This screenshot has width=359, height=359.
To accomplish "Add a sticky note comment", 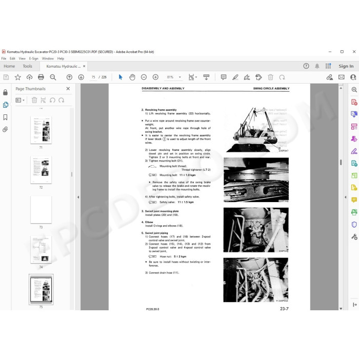I will click(x=224, y=77).
